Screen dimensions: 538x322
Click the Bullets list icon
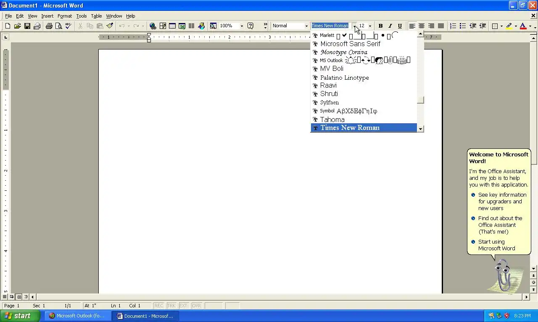pos(463,26)
